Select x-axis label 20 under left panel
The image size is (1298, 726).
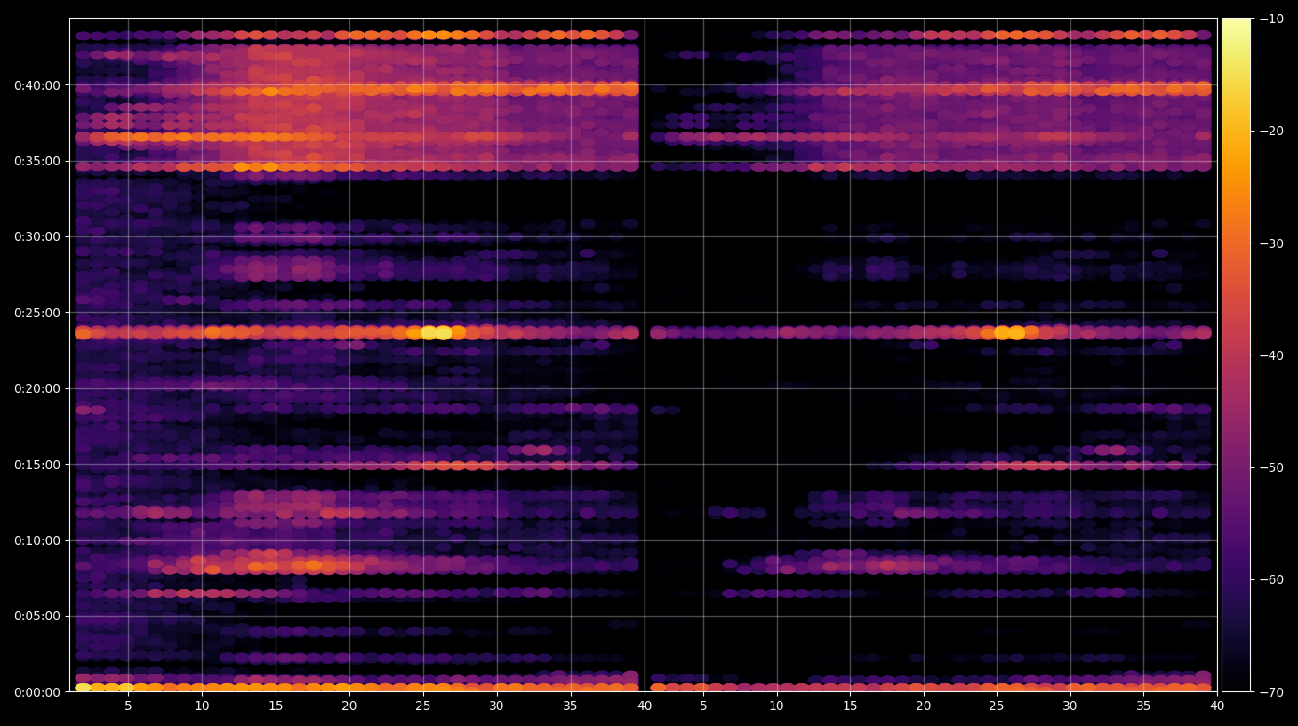[349, 706]
